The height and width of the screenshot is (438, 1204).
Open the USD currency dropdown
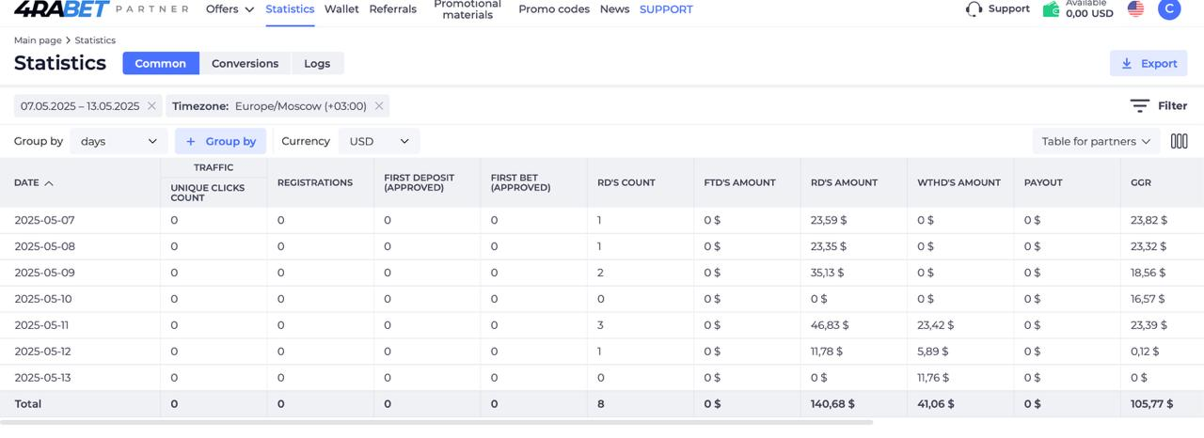point(379,141)
